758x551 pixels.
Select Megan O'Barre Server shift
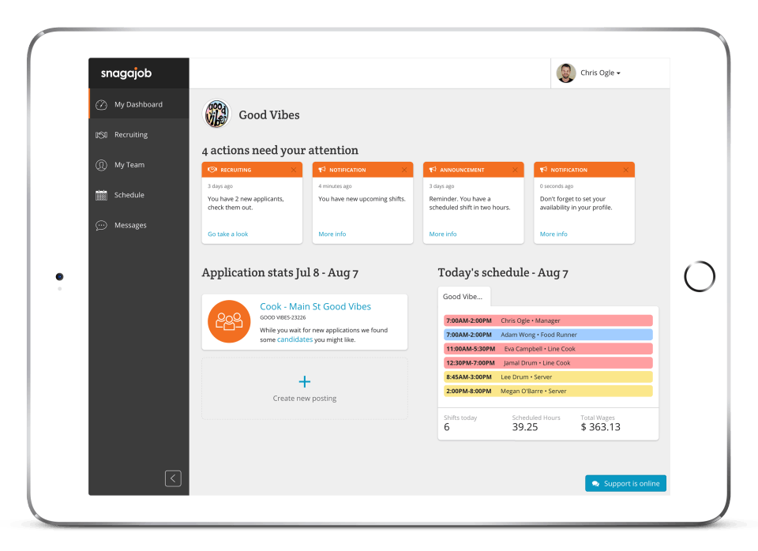548,391
